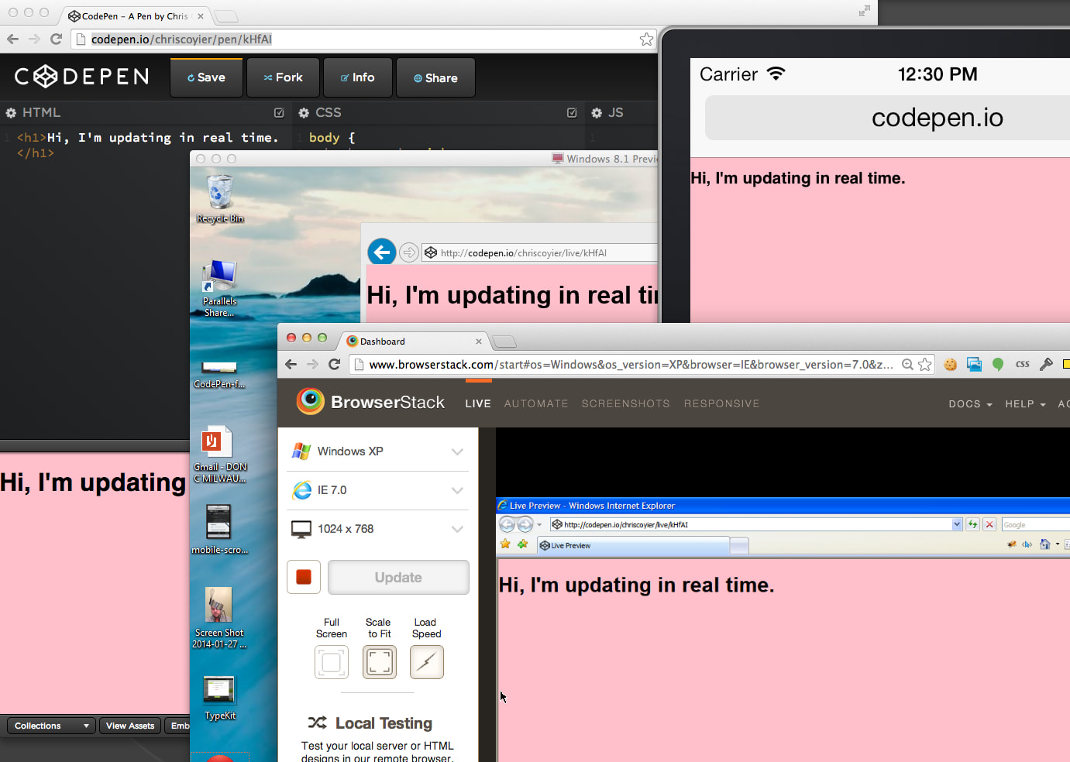Click the Load Speed lightning icon
The image size is (1070, 762).
click(x=427, y=662)
